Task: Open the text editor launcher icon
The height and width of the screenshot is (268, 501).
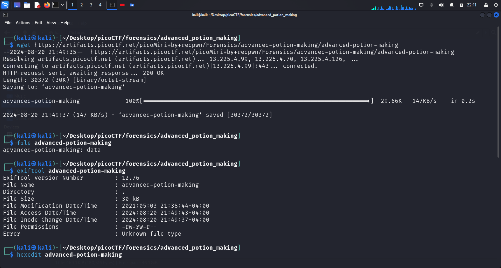Action: [37, 5]
